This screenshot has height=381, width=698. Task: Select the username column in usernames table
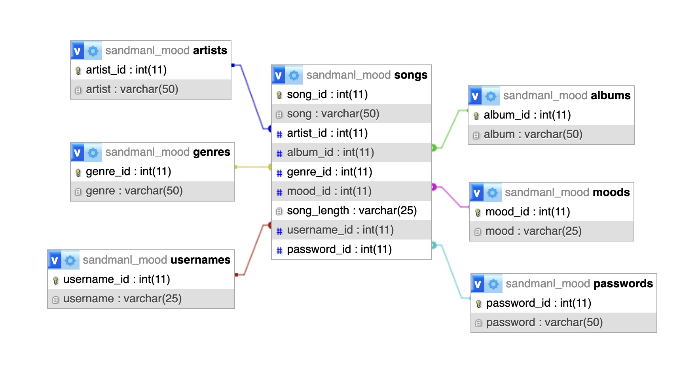coord(122,299)
